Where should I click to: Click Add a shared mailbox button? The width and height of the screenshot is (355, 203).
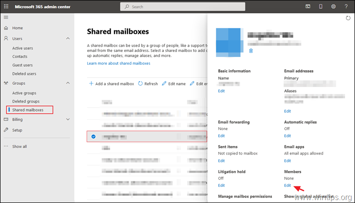click(112, 84)
